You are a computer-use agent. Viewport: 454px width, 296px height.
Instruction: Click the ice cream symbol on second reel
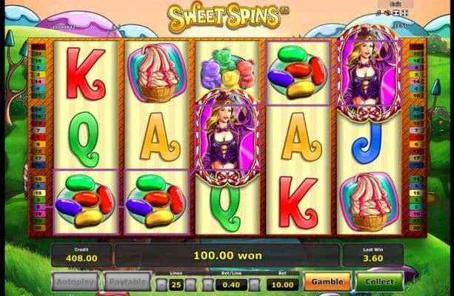click(x=157, y=73)
